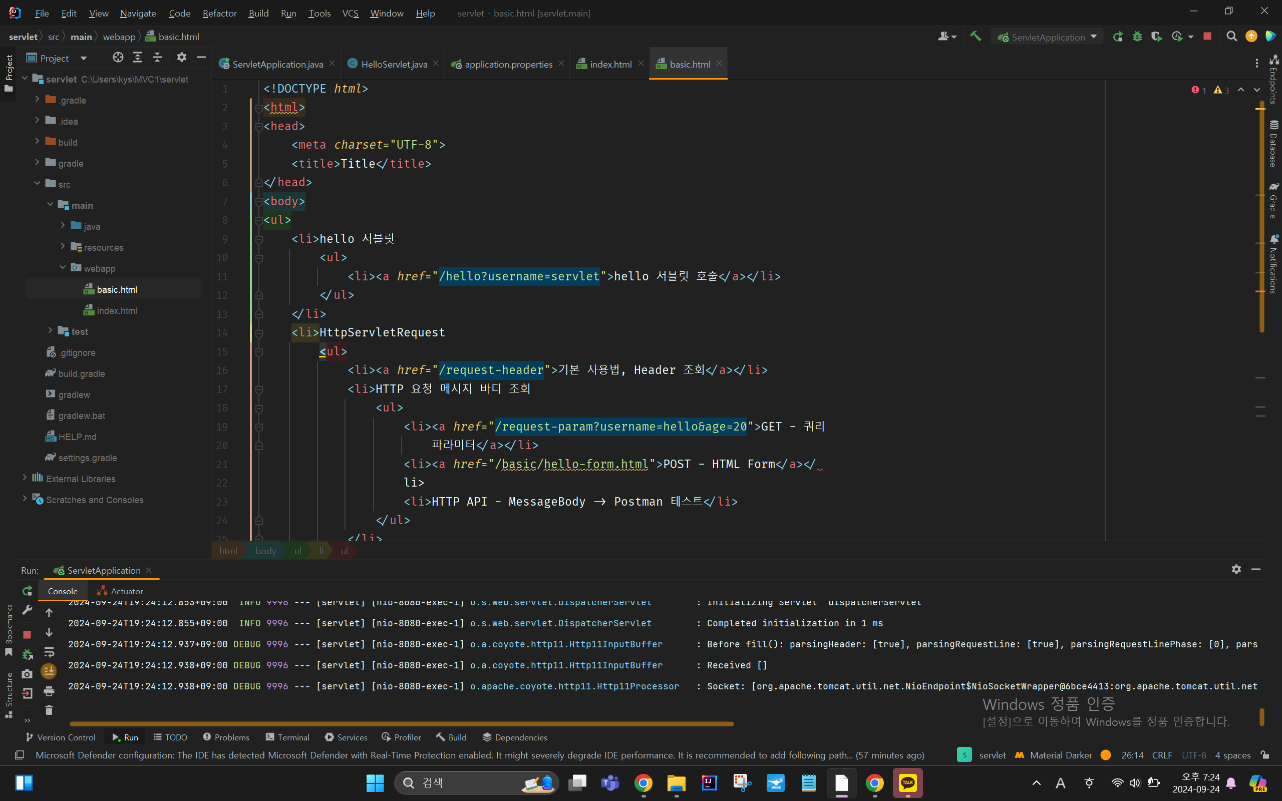Click the console horizontal scrollbar
1282x801 pixels.
pyautogui.click(x=401, y=724)
